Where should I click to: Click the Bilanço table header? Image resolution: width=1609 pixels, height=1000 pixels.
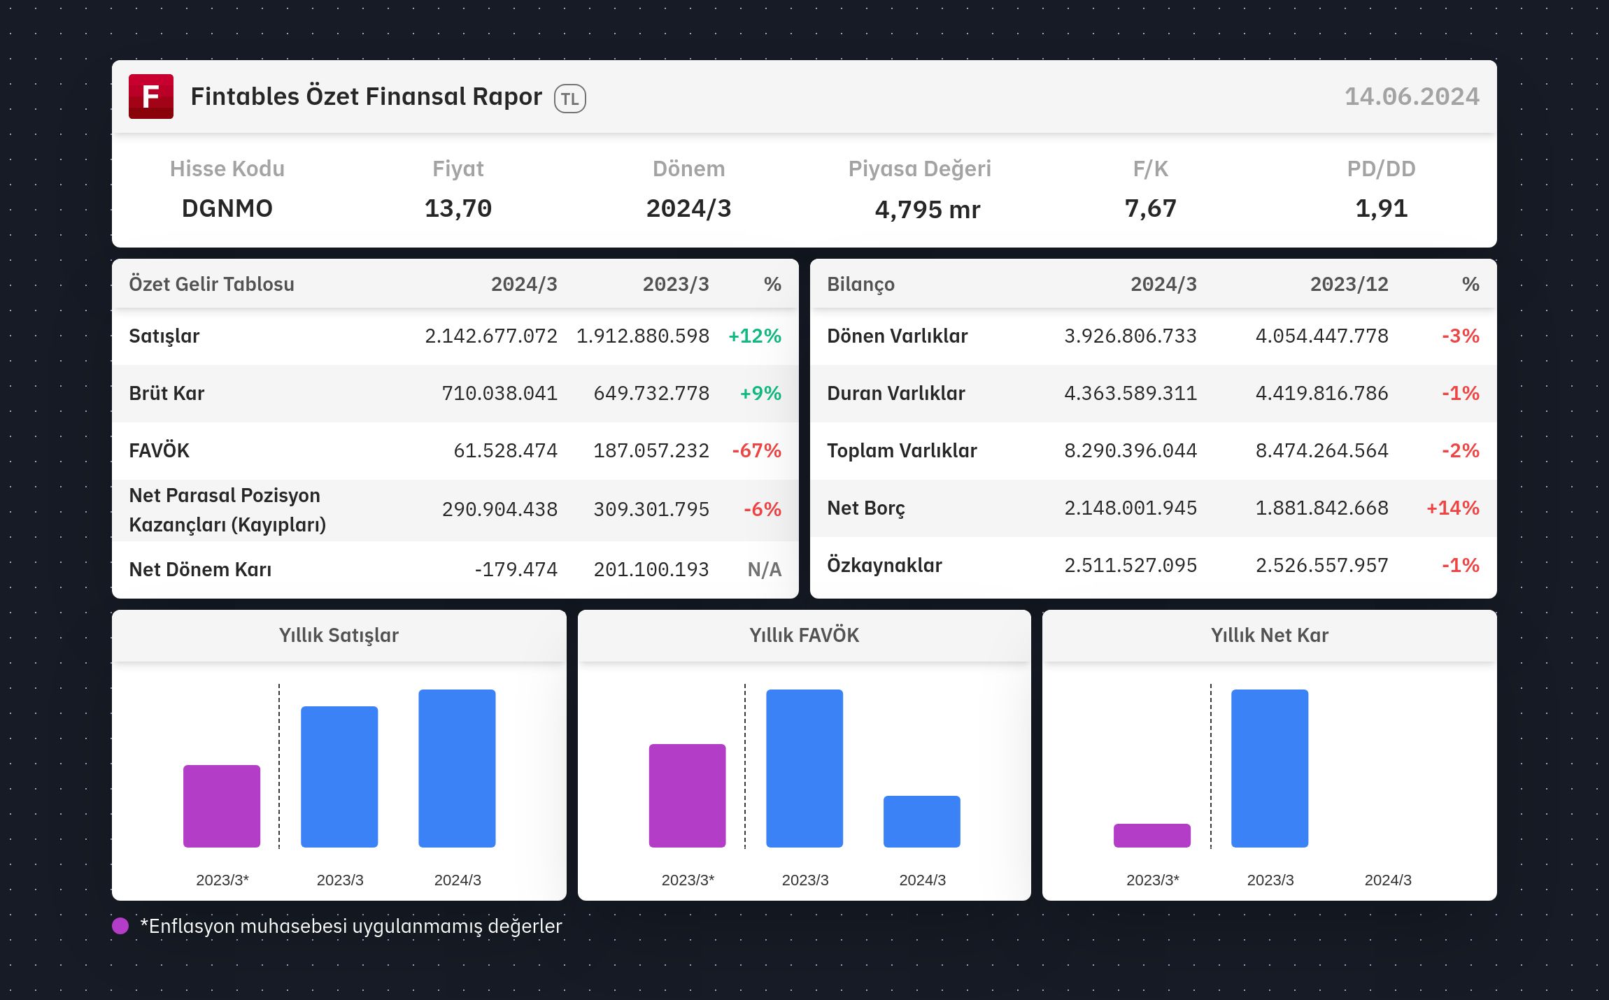click(x=861, y=285)
